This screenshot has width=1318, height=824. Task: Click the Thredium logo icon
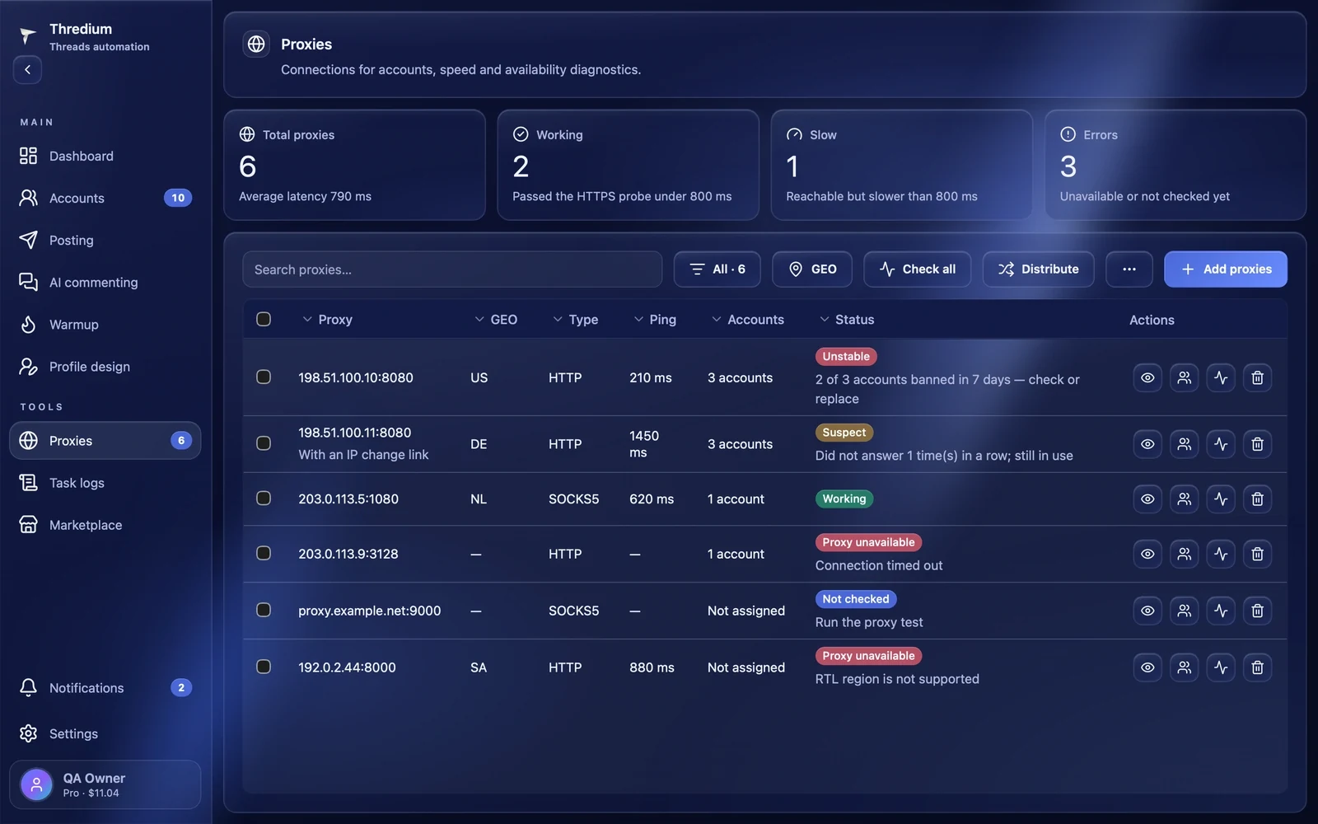28,35
